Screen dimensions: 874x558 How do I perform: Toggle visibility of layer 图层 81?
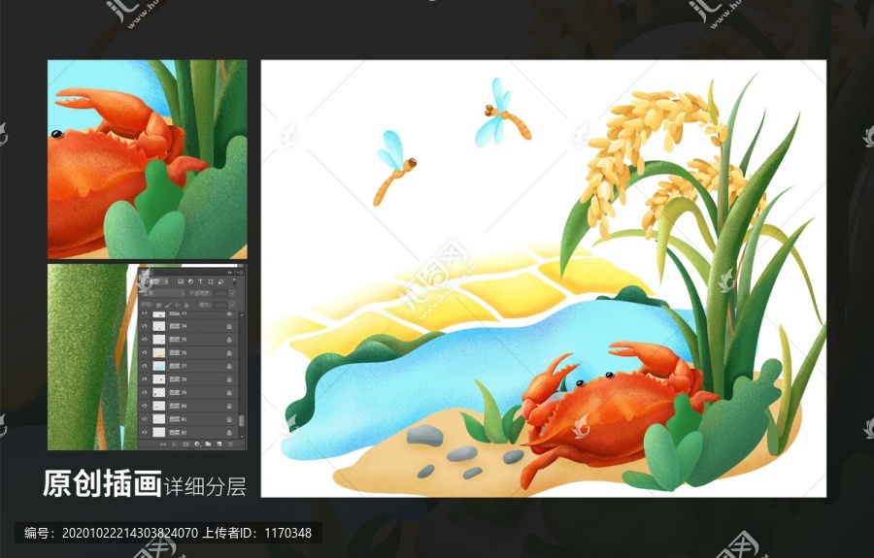[145, 419]
